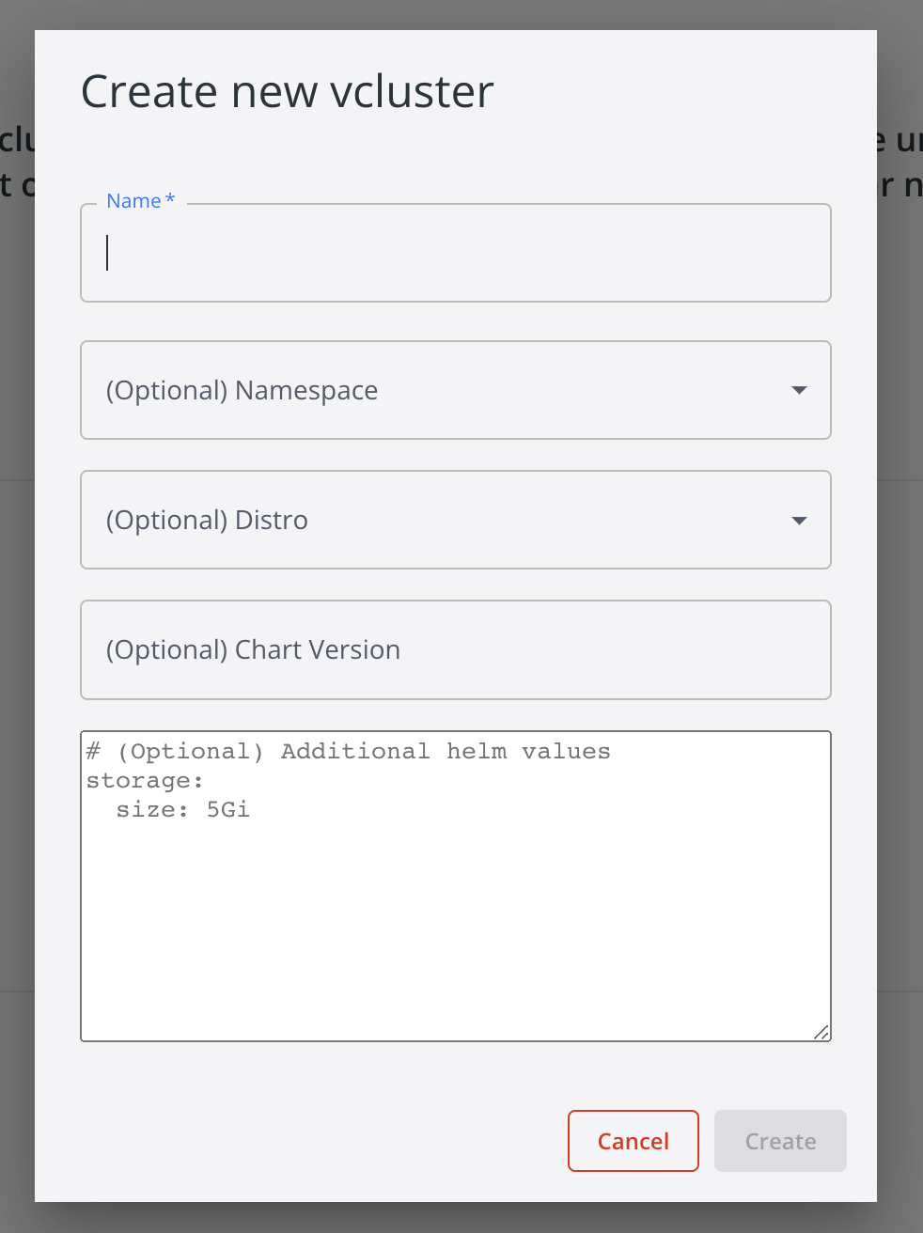Image resolution: width=923 pixels, height=1233 pixels.
Task: Place cursor on the 'size: 5Gi' line
Action: pyautogui.click(x=182, y=810)
